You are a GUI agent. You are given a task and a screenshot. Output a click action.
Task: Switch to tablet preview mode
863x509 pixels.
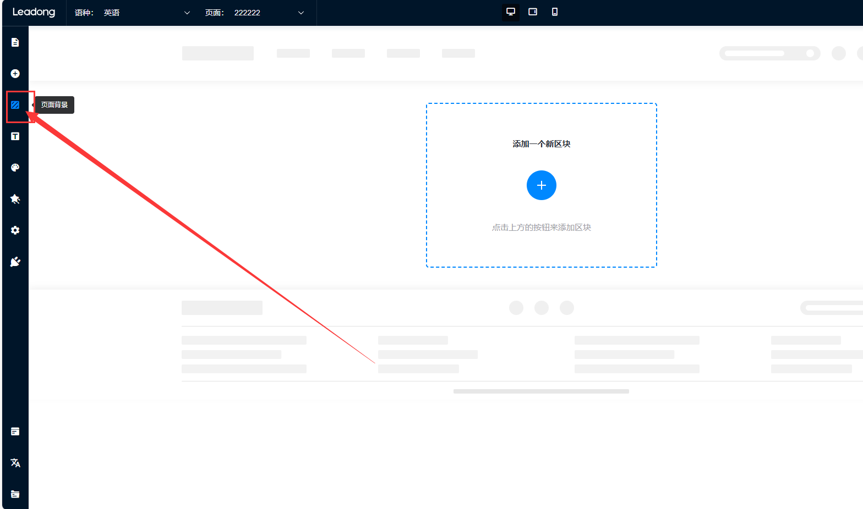[533, 12]
